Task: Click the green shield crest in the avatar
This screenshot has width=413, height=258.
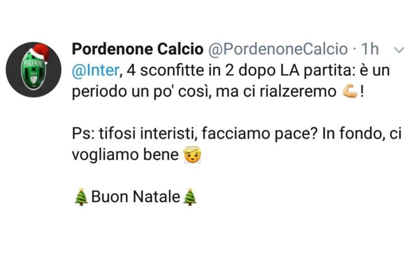Action: tap(33, 73)
